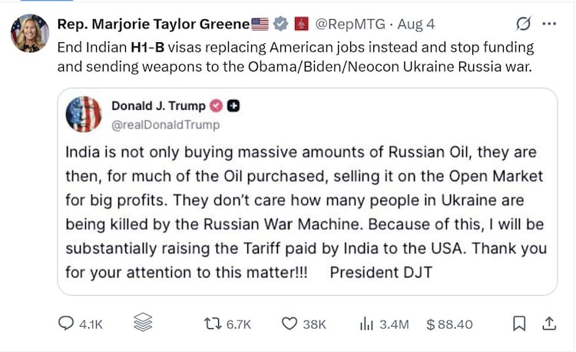
Task: Open the @realDonaldTrump handle
Action: [x=166, y=125]
